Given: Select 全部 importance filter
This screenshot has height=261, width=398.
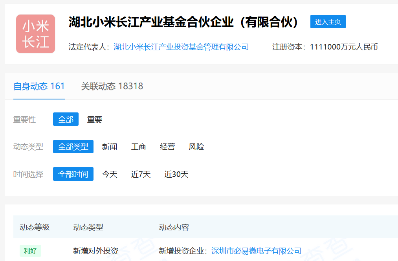Looking at the screenshot, I should click(x=66, y=119).
